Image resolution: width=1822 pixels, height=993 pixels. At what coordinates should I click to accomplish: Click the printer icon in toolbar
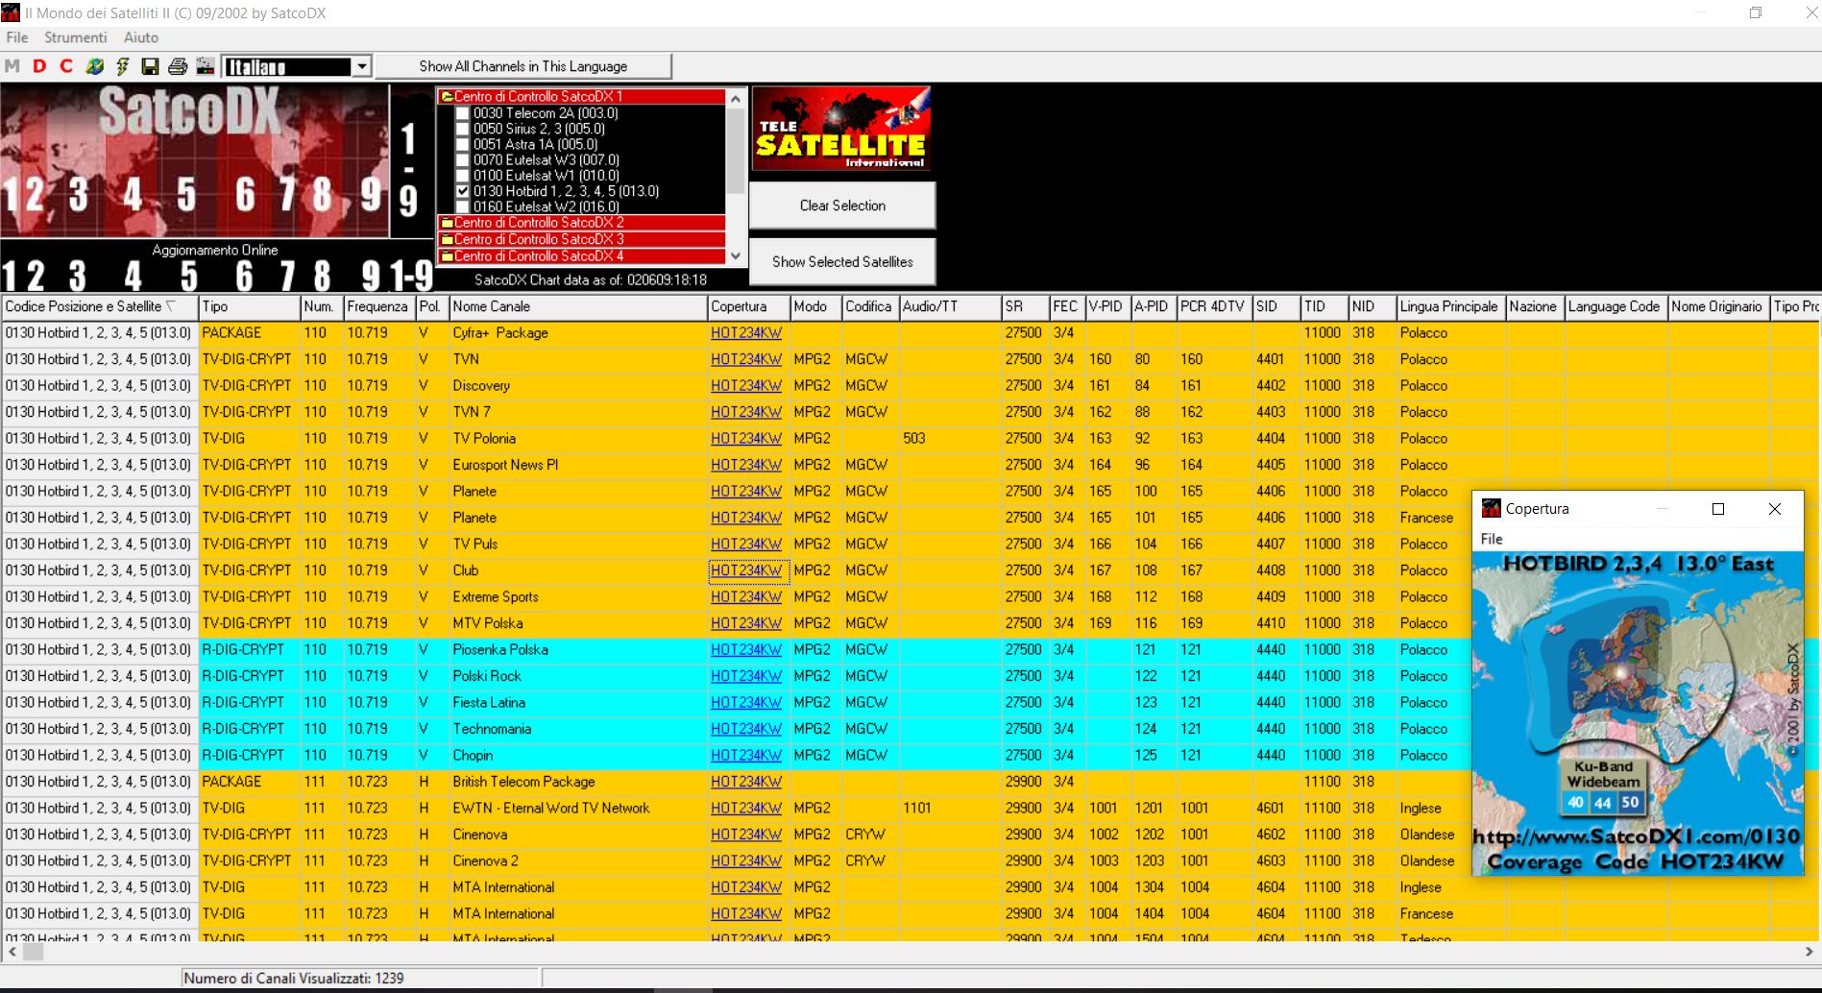[x=178, y=66]
